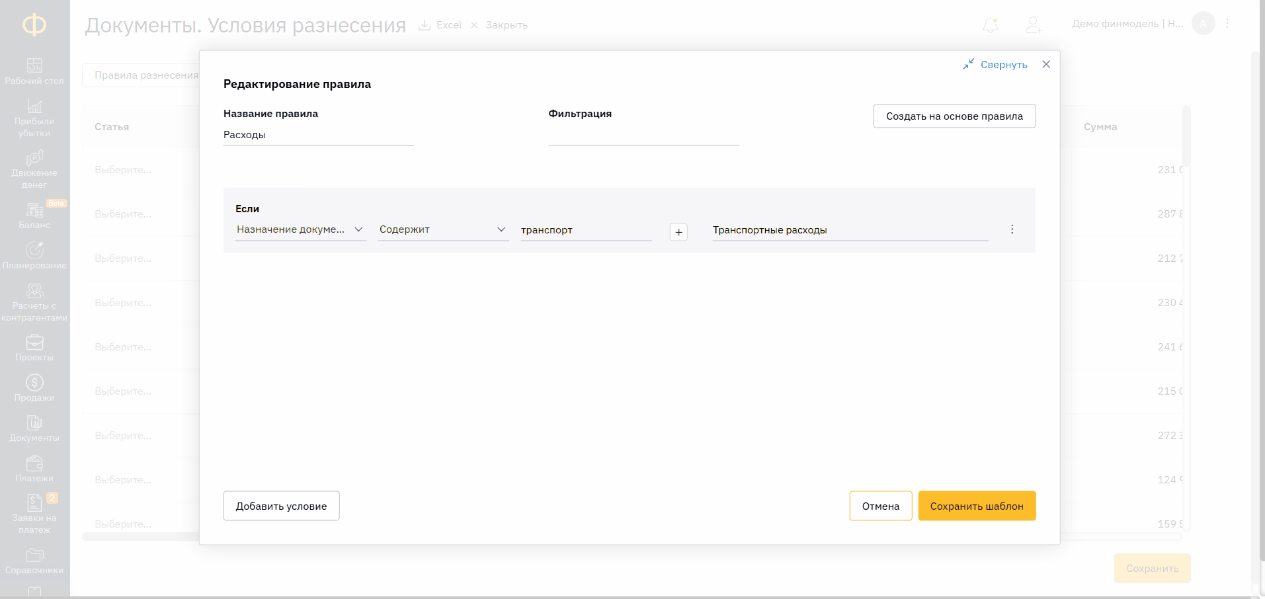This screenshot has width=1265, height=599.
Task: Expand the Назначение документа dropdown
Action: (x=300, y=229)
